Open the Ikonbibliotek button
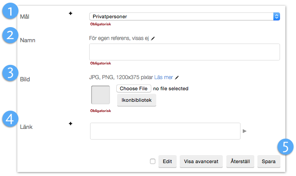 coord(137,100)
